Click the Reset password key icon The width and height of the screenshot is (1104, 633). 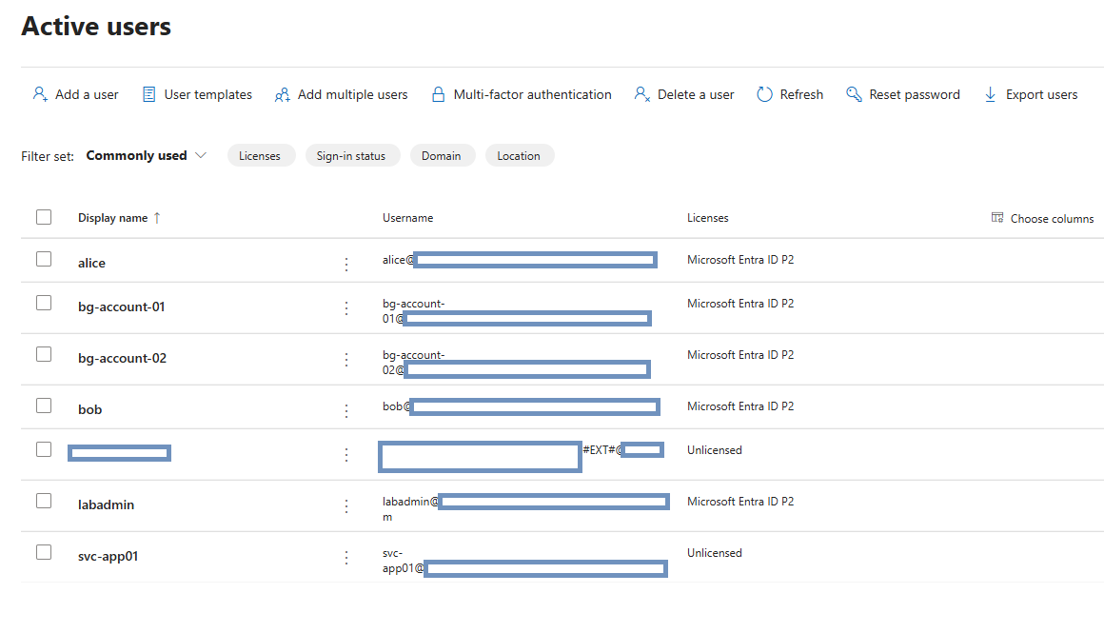(854, 94)
